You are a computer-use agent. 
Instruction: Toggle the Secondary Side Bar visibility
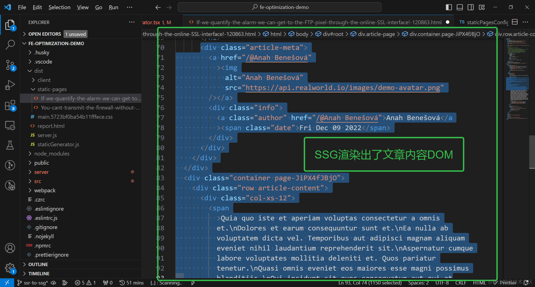point(471,7)
